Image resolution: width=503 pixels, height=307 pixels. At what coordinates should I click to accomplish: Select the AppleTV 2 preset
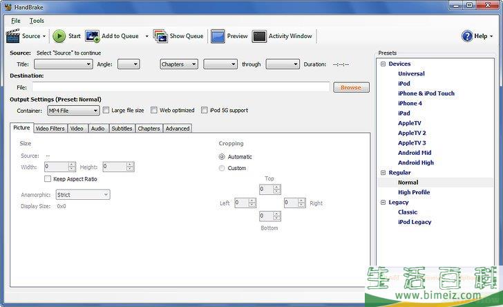tap(412, 133)
